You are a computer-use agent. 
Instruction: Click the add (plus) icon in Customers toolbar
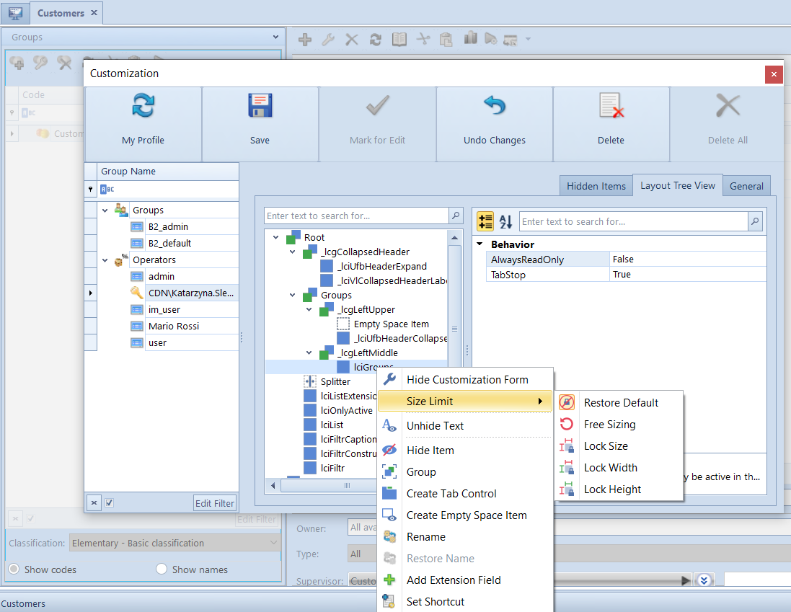click(305, 40)
